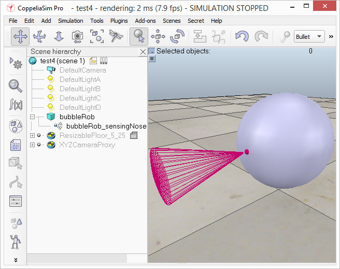
Task: Open the File menu
Action: (x=13, y=21)
